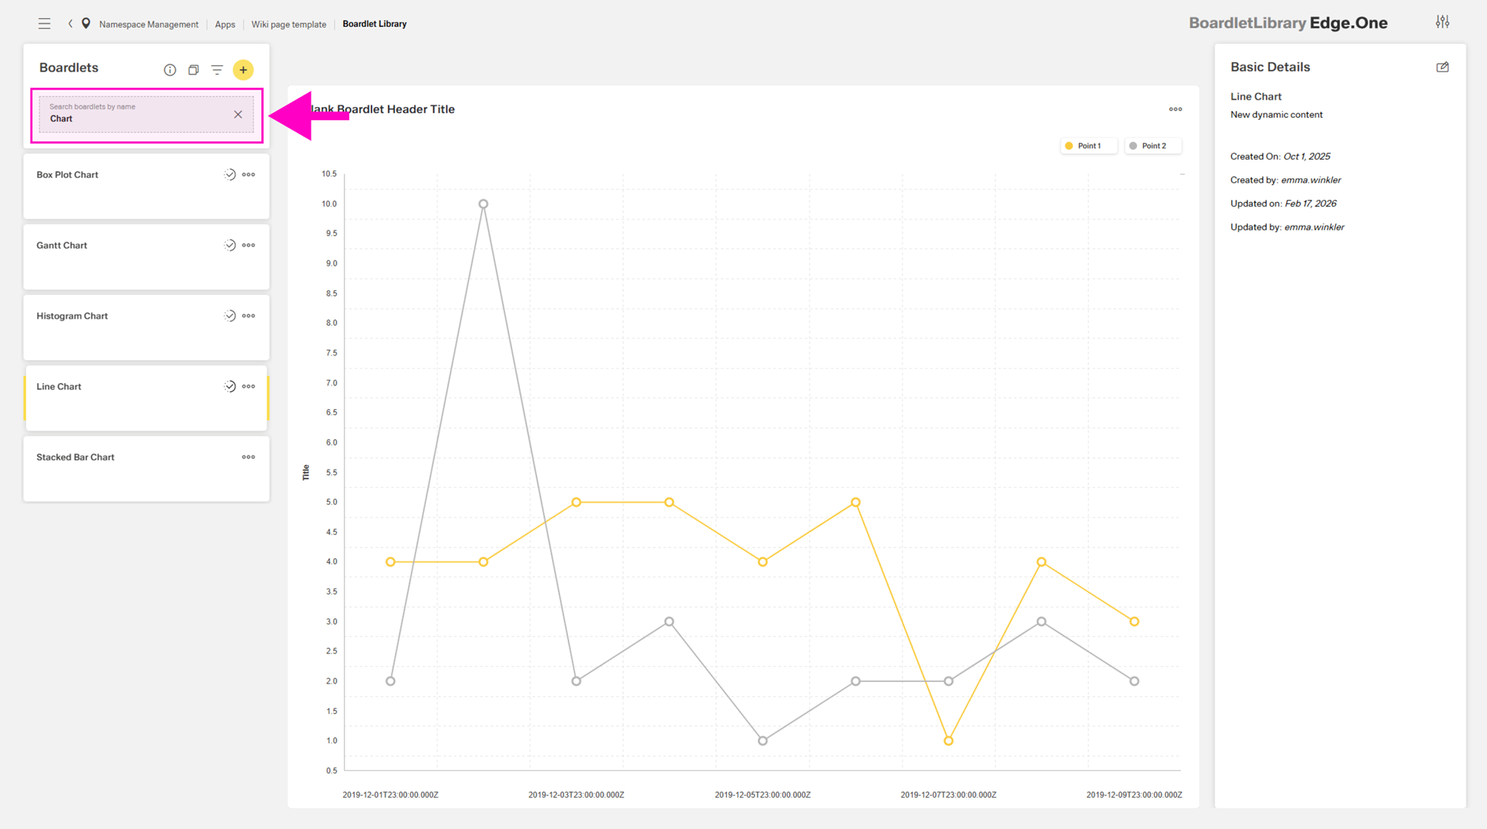Edit Basic Details with the edit icon
The height and width of the screenshot is (829, 1487).
click(x=1442, y=68)
